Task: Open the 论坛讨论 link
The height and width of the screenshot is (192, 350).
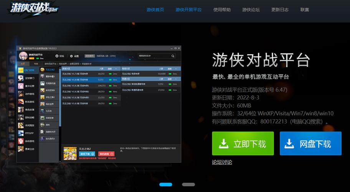Action: click(x=222, y=162)
